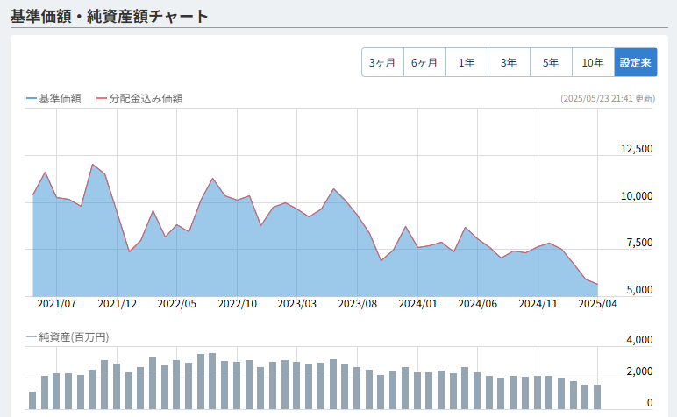Click the 2021/07 x-axis label

(x=56, y=304)
